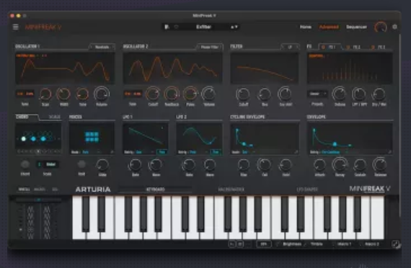The height and width of the screenshot is (268, 411).
Task: Click the window resize corner icon
Action: pos(396,244)
